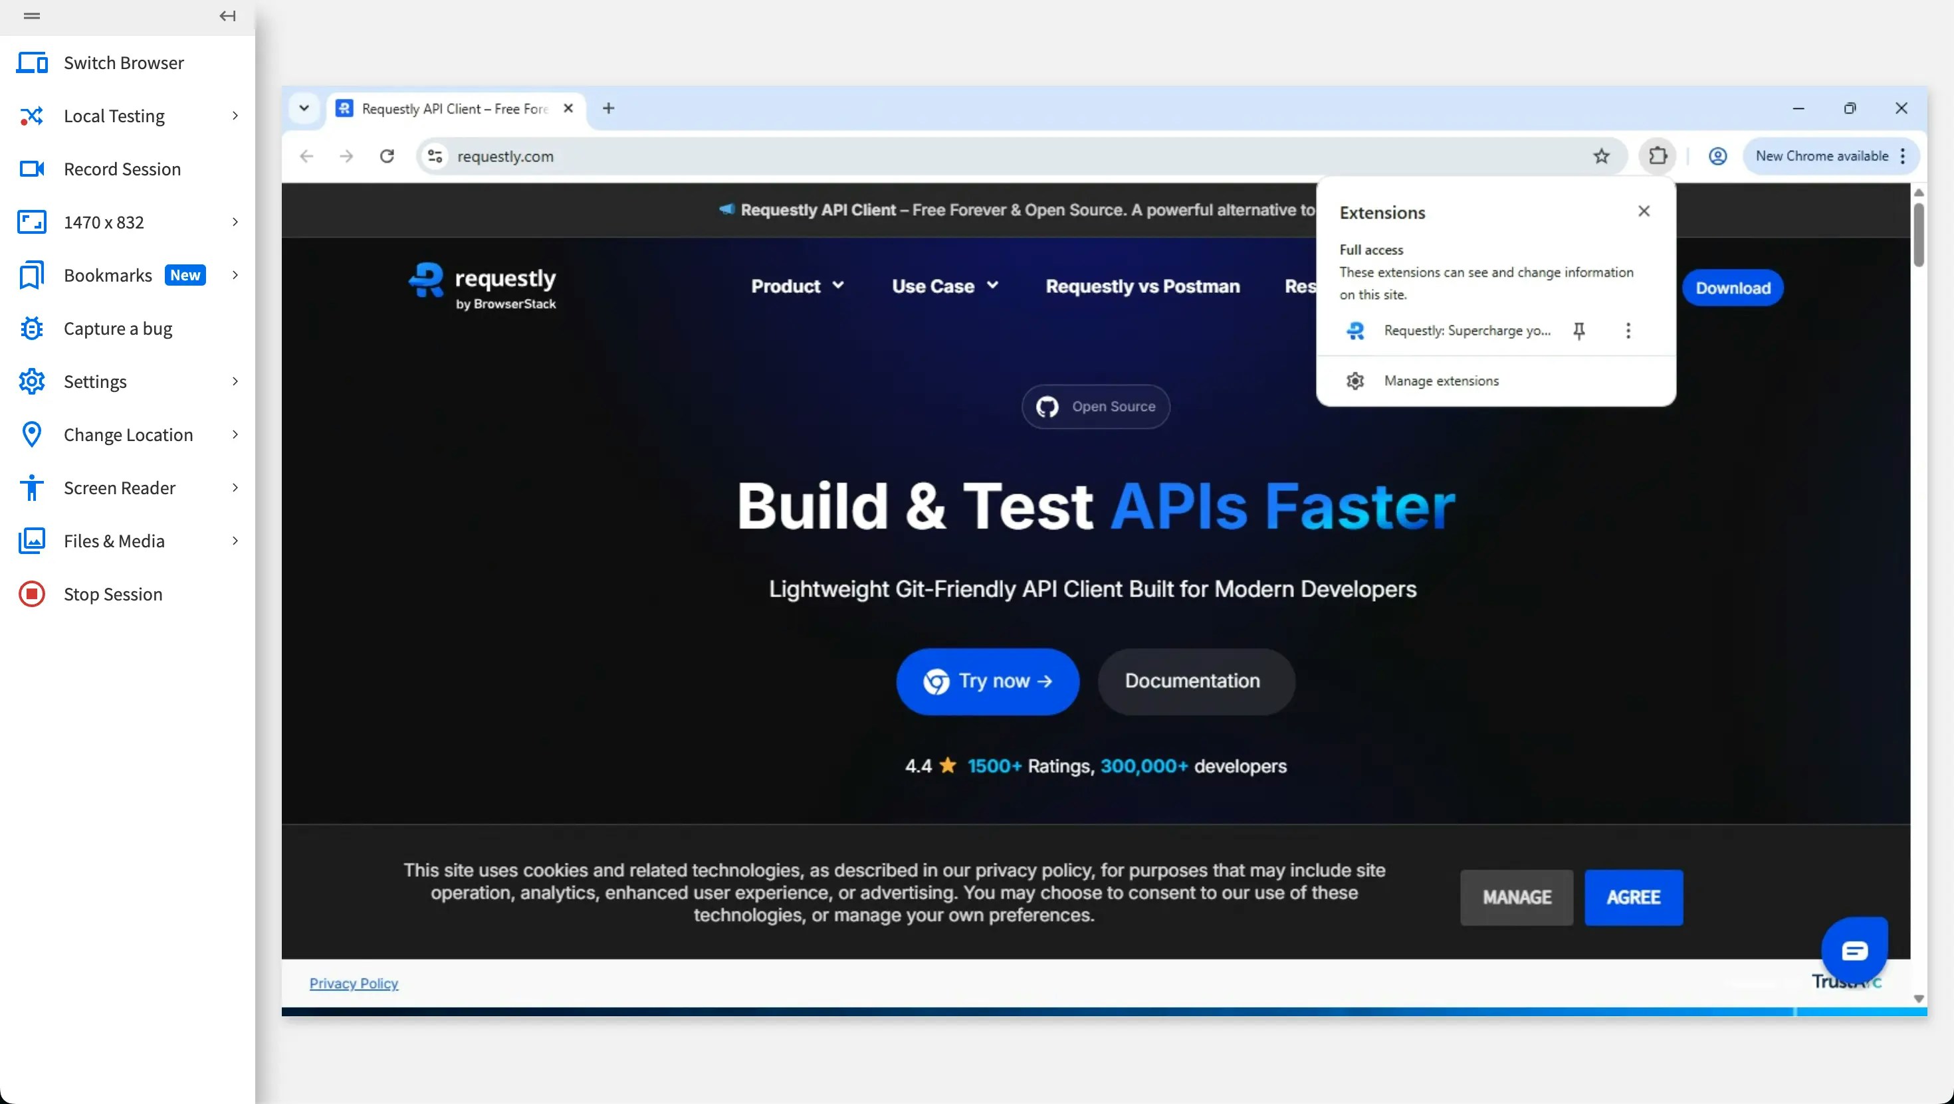
Task: Open the Local Testing panel
Action: [114, 116]
